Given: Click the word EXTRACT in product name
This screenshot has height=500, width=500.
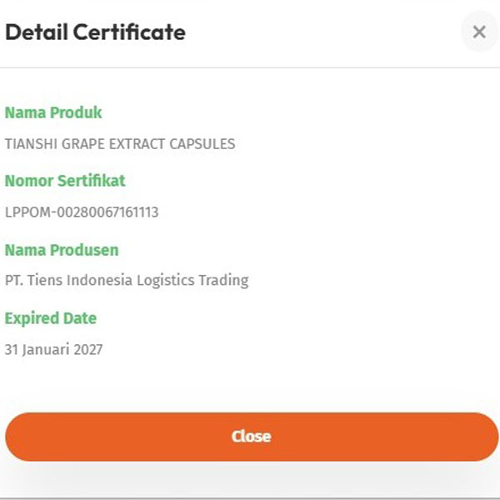Looking at the screenshot, I should click(135, 144).
